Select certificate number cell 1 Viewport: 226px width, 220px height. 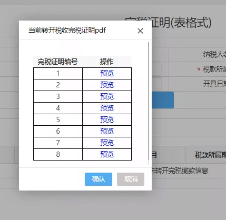(58, 73)
